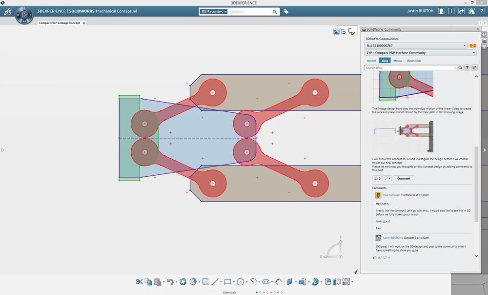This screenshot has width=488, height=295.
Task: Select the Line sketch tool
Action: click(x=215, y=282)
